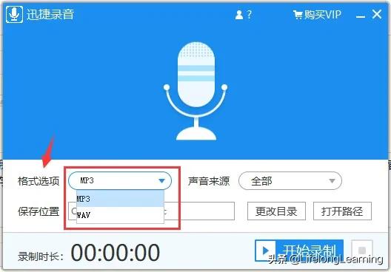
Task: Click the 保存位置 label
Action: [39, 211]
